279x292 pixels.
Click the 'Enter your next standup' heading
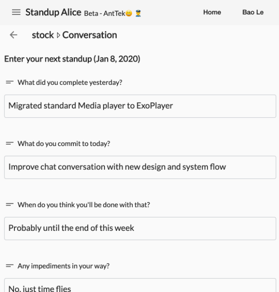(72, 60)
